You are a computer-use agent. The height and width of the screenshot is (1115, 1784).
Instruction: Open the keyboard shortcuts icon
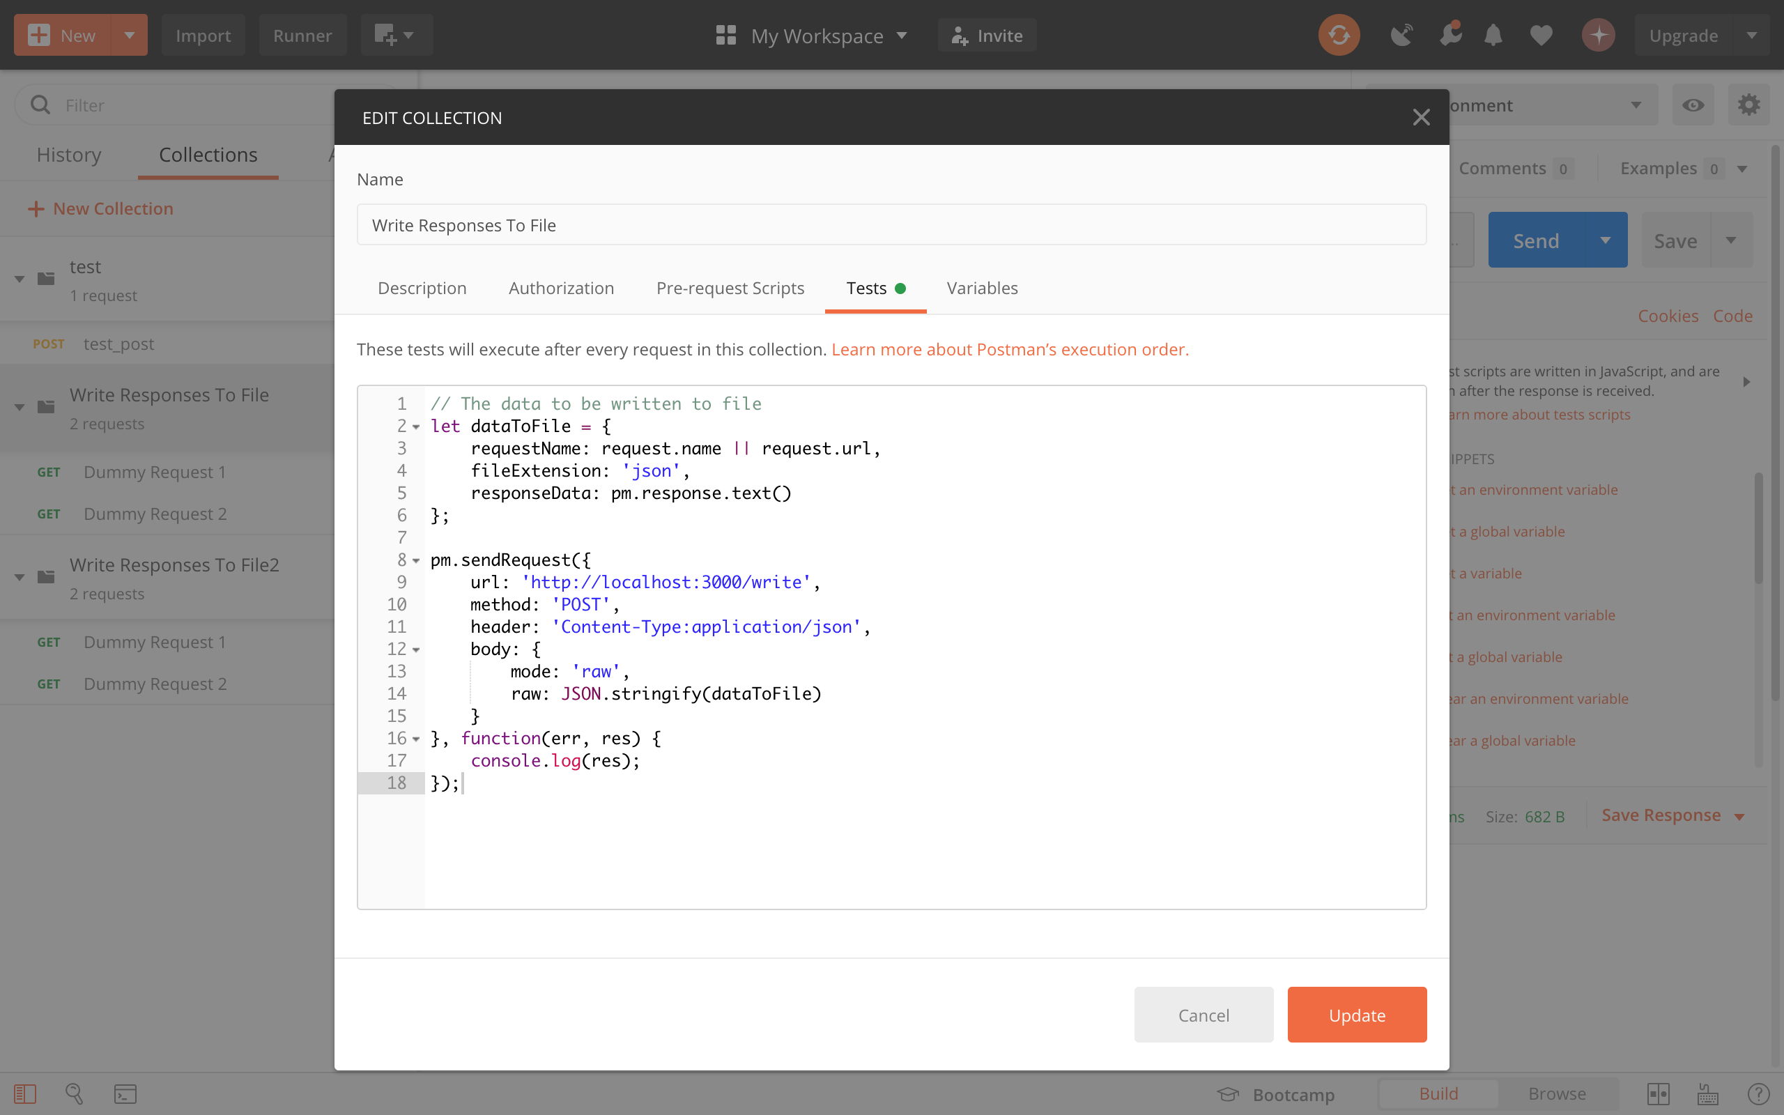click(x=1707, y=1093)
